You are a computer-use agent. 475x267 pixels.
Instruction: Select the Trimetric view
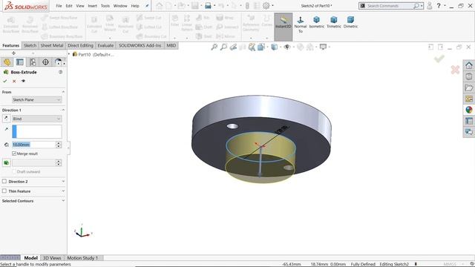tap(334, 22)
